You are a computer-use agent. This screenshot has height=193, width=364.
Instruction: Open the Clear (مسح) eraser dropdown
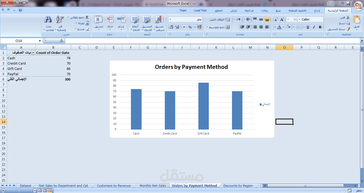82,29
